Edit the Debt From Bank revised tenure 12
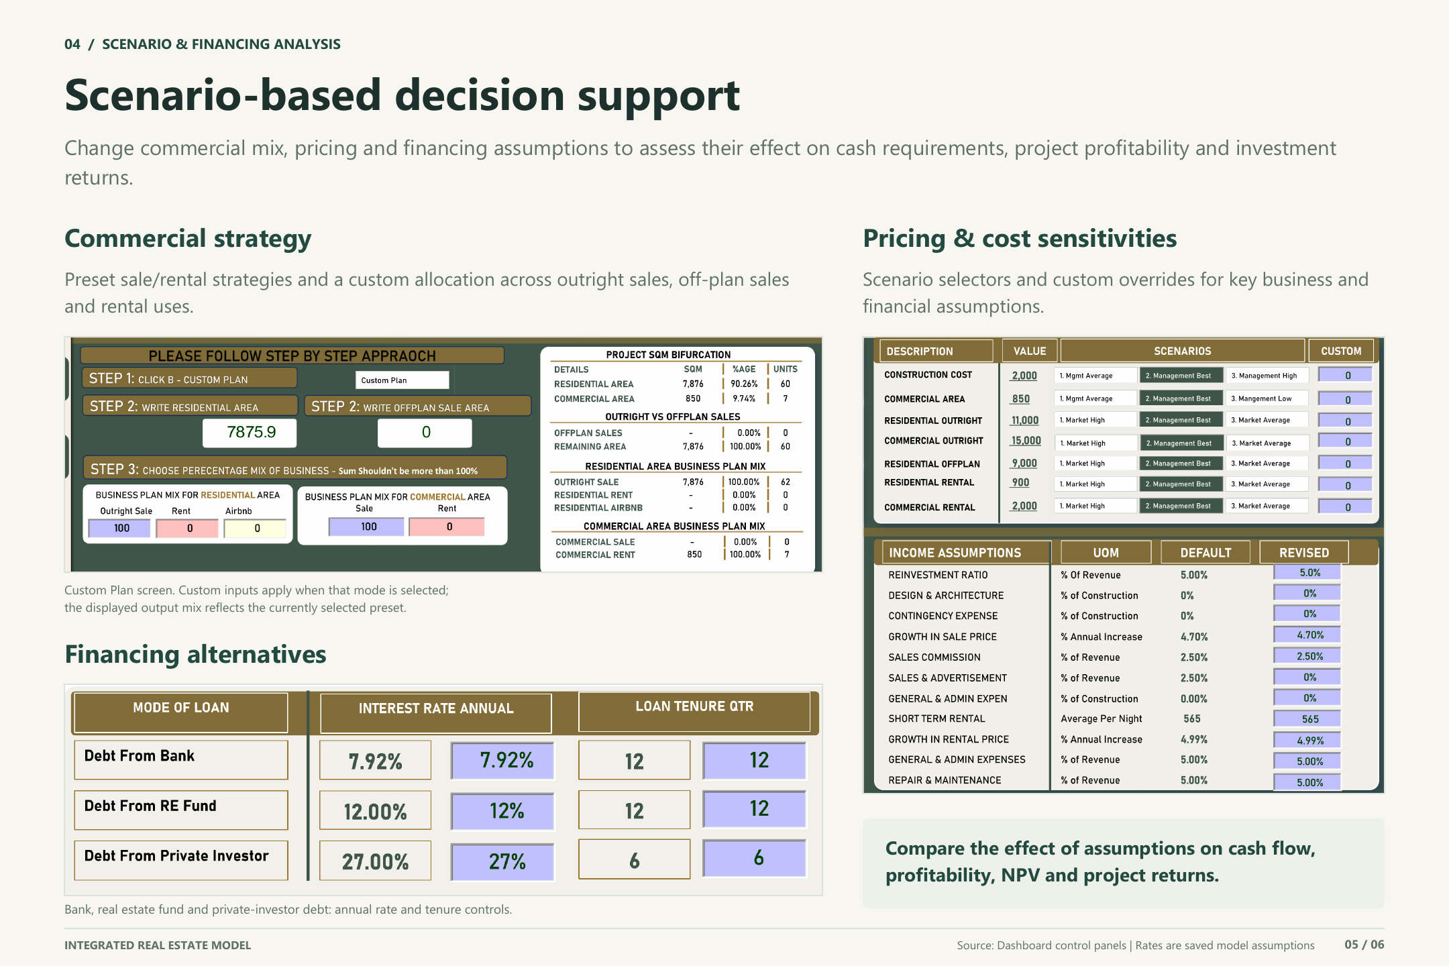Screen dimensions: 1449x966 755,760
